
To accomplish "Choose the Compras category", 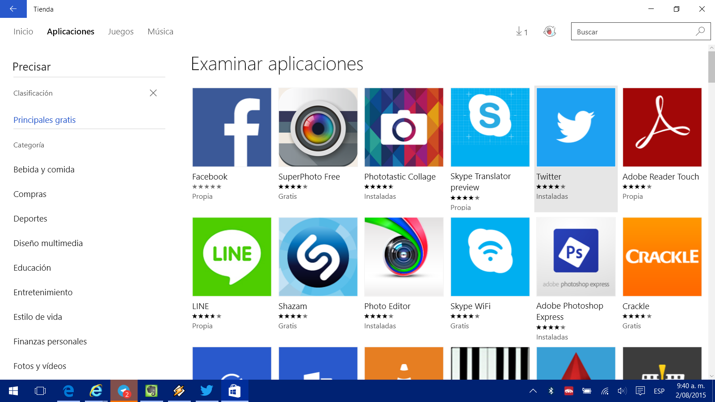I will [30, 194].
